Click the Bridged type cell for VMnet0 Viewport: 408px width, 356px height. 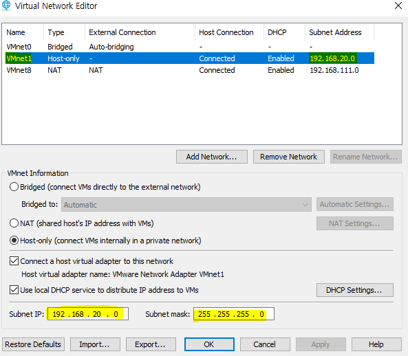coord(60,47)
